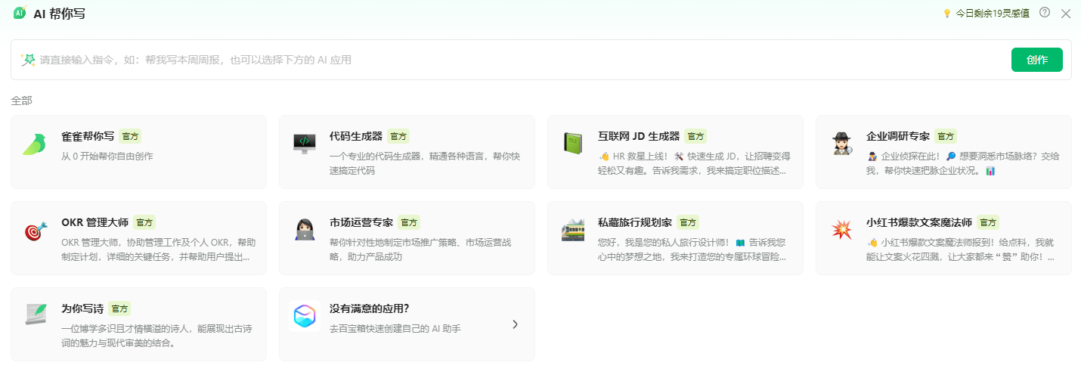Expand the 没有满意的应用 chevron arrow
This screenshot has height=375, width=1081.
tap(515, 324)
